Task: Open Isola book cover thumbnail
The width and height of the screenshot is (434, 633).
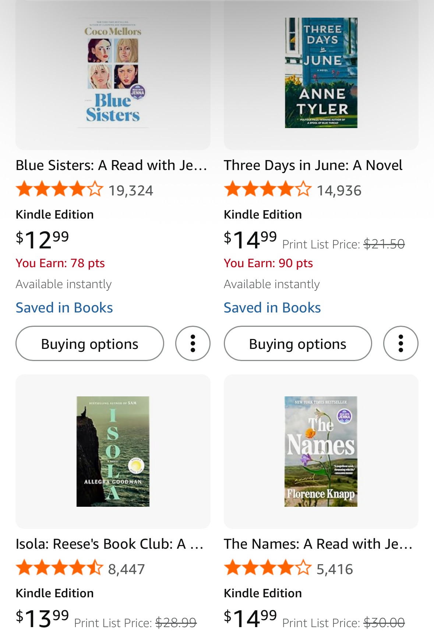Action: 113,451
